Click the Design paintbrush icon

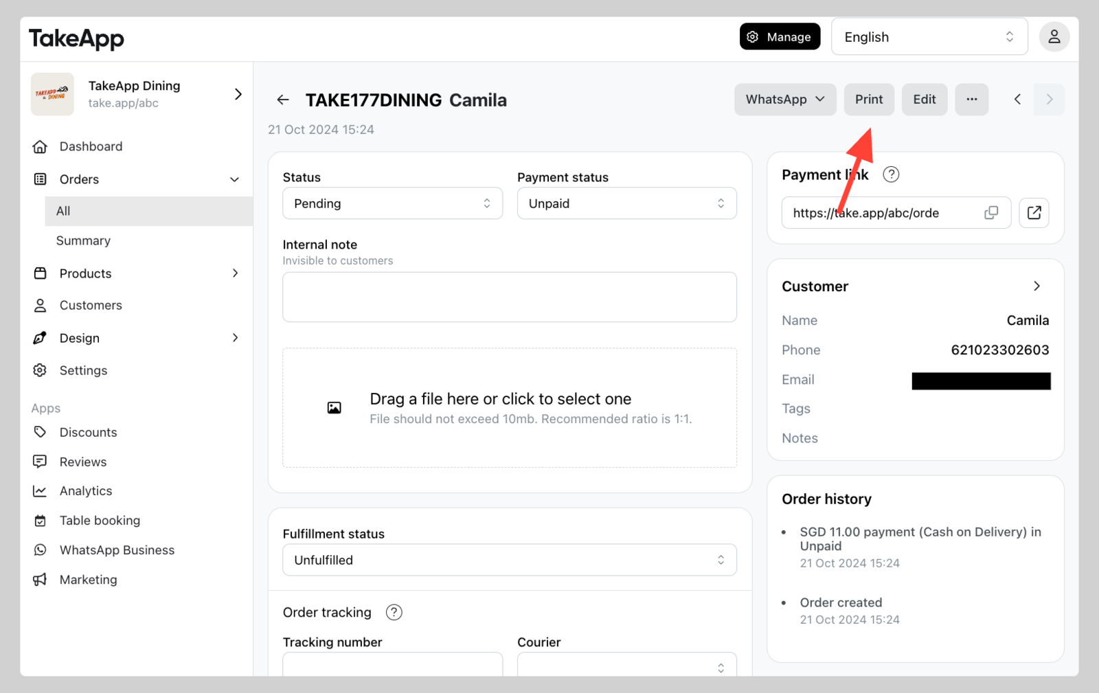pyautogui.click(x=40, y=338)
